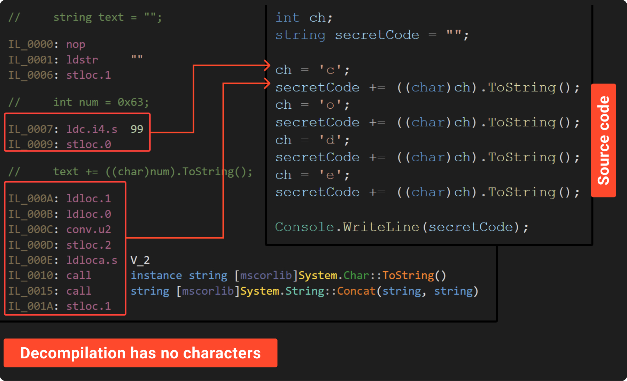627x381 pixels.
Task: Select the V_2 operand text
Action: 140,260
